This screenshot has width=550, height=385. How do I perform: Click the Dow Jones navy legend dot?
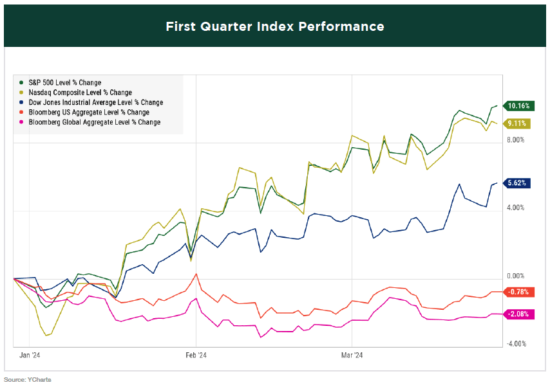coord(22,102)
